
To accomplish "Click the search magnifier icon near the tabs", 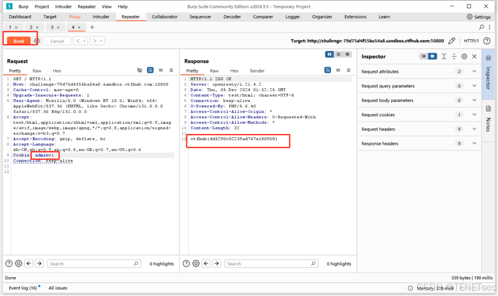I will [x=480, y=27].
